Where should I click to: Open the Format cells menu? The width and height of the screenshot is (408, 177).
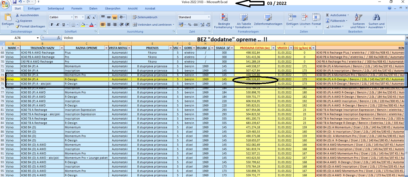pos(316,20)
